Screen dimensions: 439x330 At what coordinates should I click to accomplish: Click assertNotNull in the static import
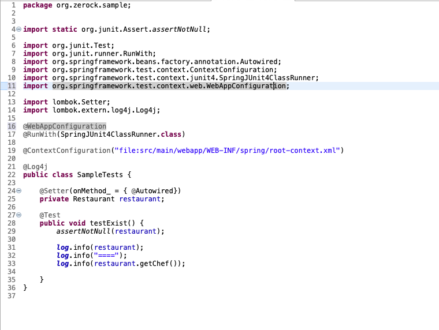point(179,29)
